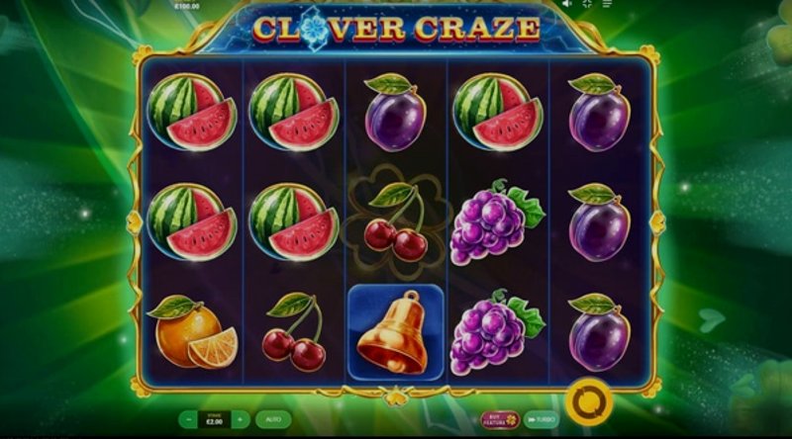
Task: Click the cherries on the clover outline
Action: [395, 222]
